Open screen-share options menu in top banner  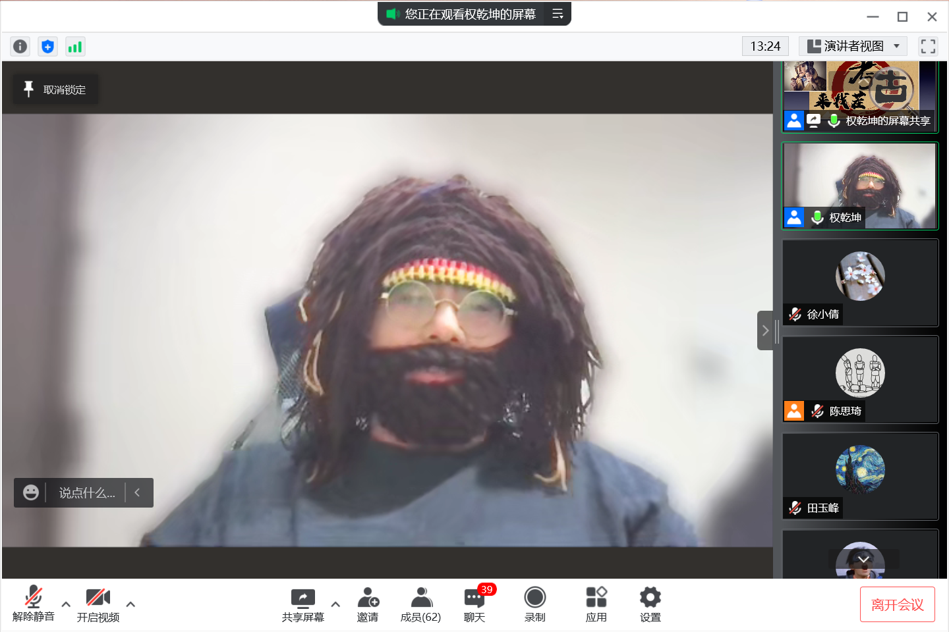(558, 14)
